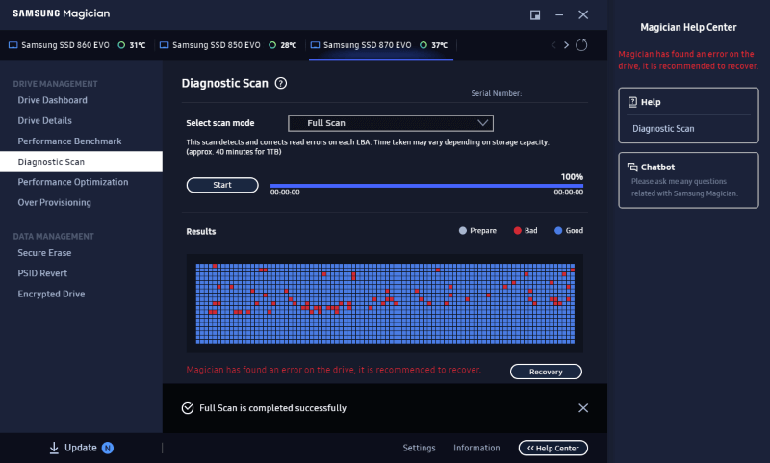Click the Chatbot speech bubble icon
This screenshot has height=463, width=770.
(x=632, y=167)
